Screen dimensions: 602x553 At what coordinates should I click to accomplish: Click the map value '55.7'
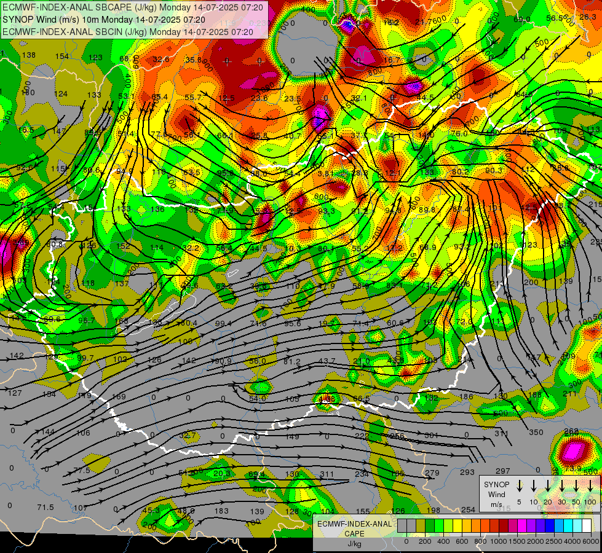pyautogui.click(x=192, y=98)
